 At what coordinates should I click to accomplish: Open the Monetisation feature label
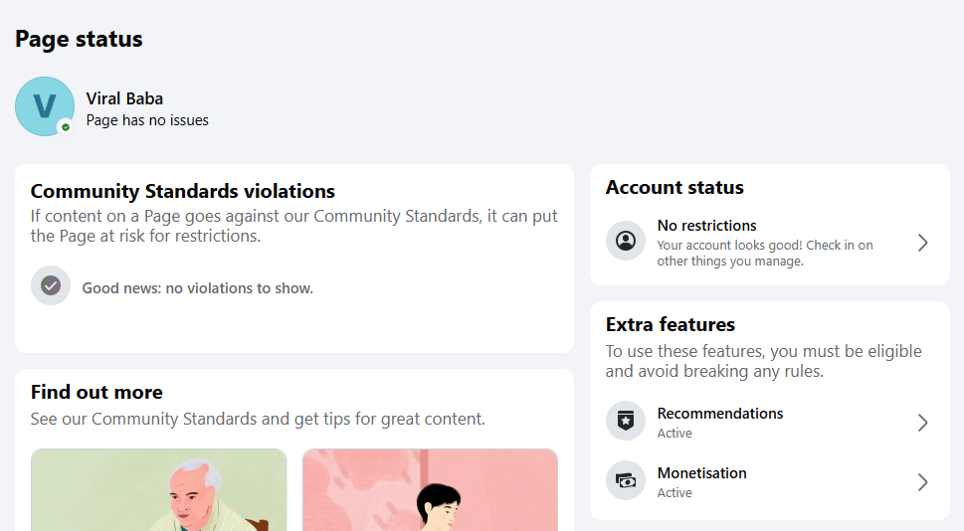click(x=702, y=473)
